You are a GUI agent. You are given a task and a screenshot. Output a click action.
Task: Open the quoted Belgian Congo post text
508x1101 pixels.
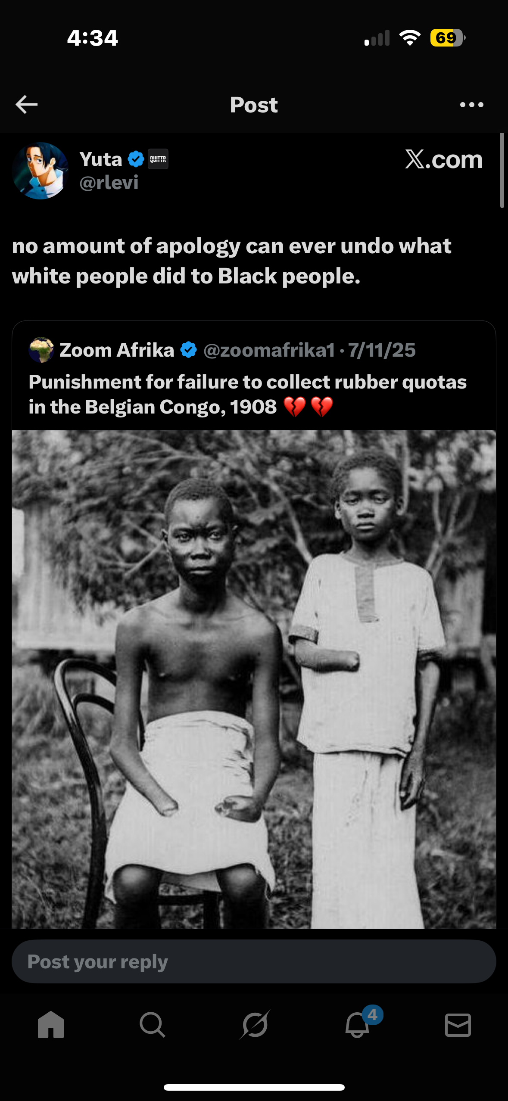pos(247,394)
